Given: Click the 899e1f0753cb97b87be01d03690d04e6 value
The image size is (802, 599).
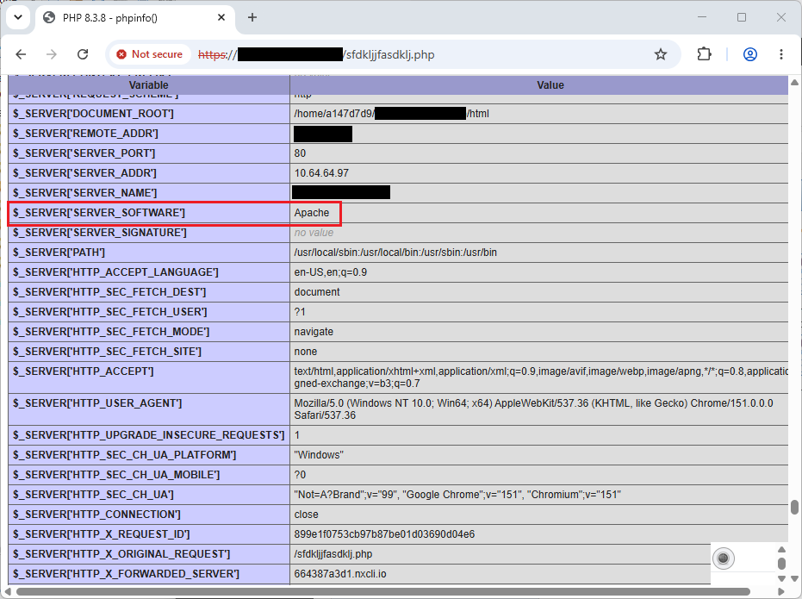Looking at the screenshot, I should (x=384, y=534).
